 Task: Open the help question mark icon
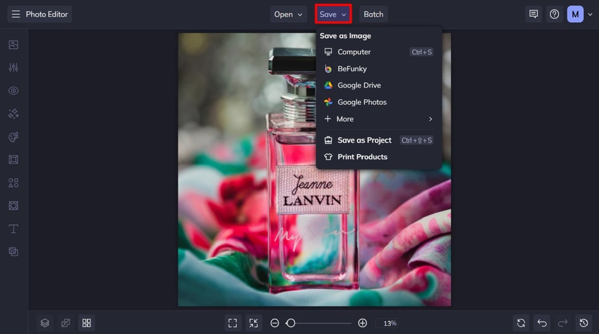555,14
